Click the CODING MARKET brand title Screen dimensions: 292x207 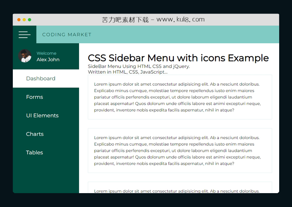coord(67,34)
